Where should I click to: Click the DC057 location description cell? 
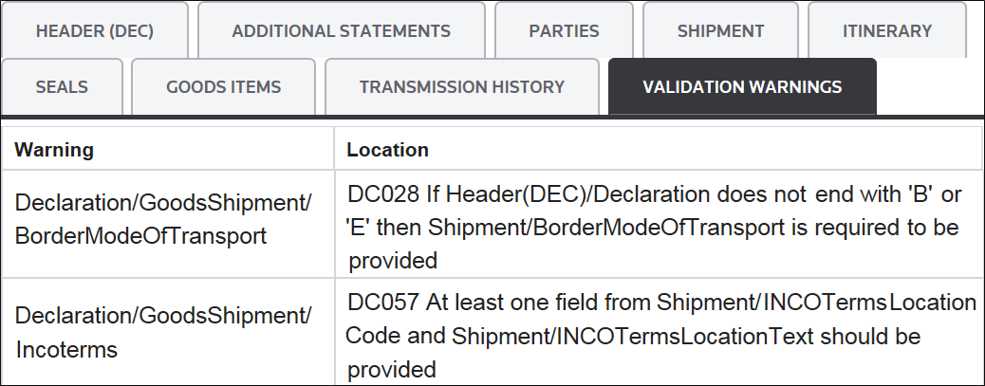coord(655,336)
